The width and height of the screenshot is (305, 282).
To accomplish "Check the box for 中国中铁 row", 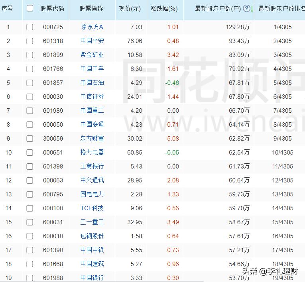I will tap(30, 250).
